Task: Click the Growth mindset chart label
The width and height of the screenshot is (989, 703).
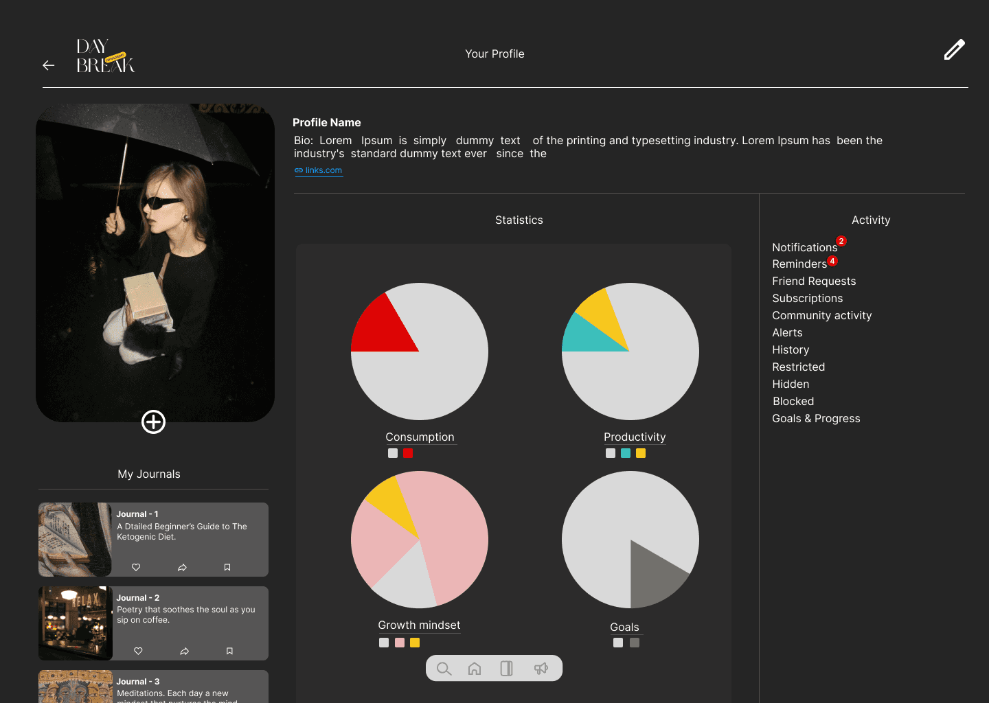Action: click(419, 625)
